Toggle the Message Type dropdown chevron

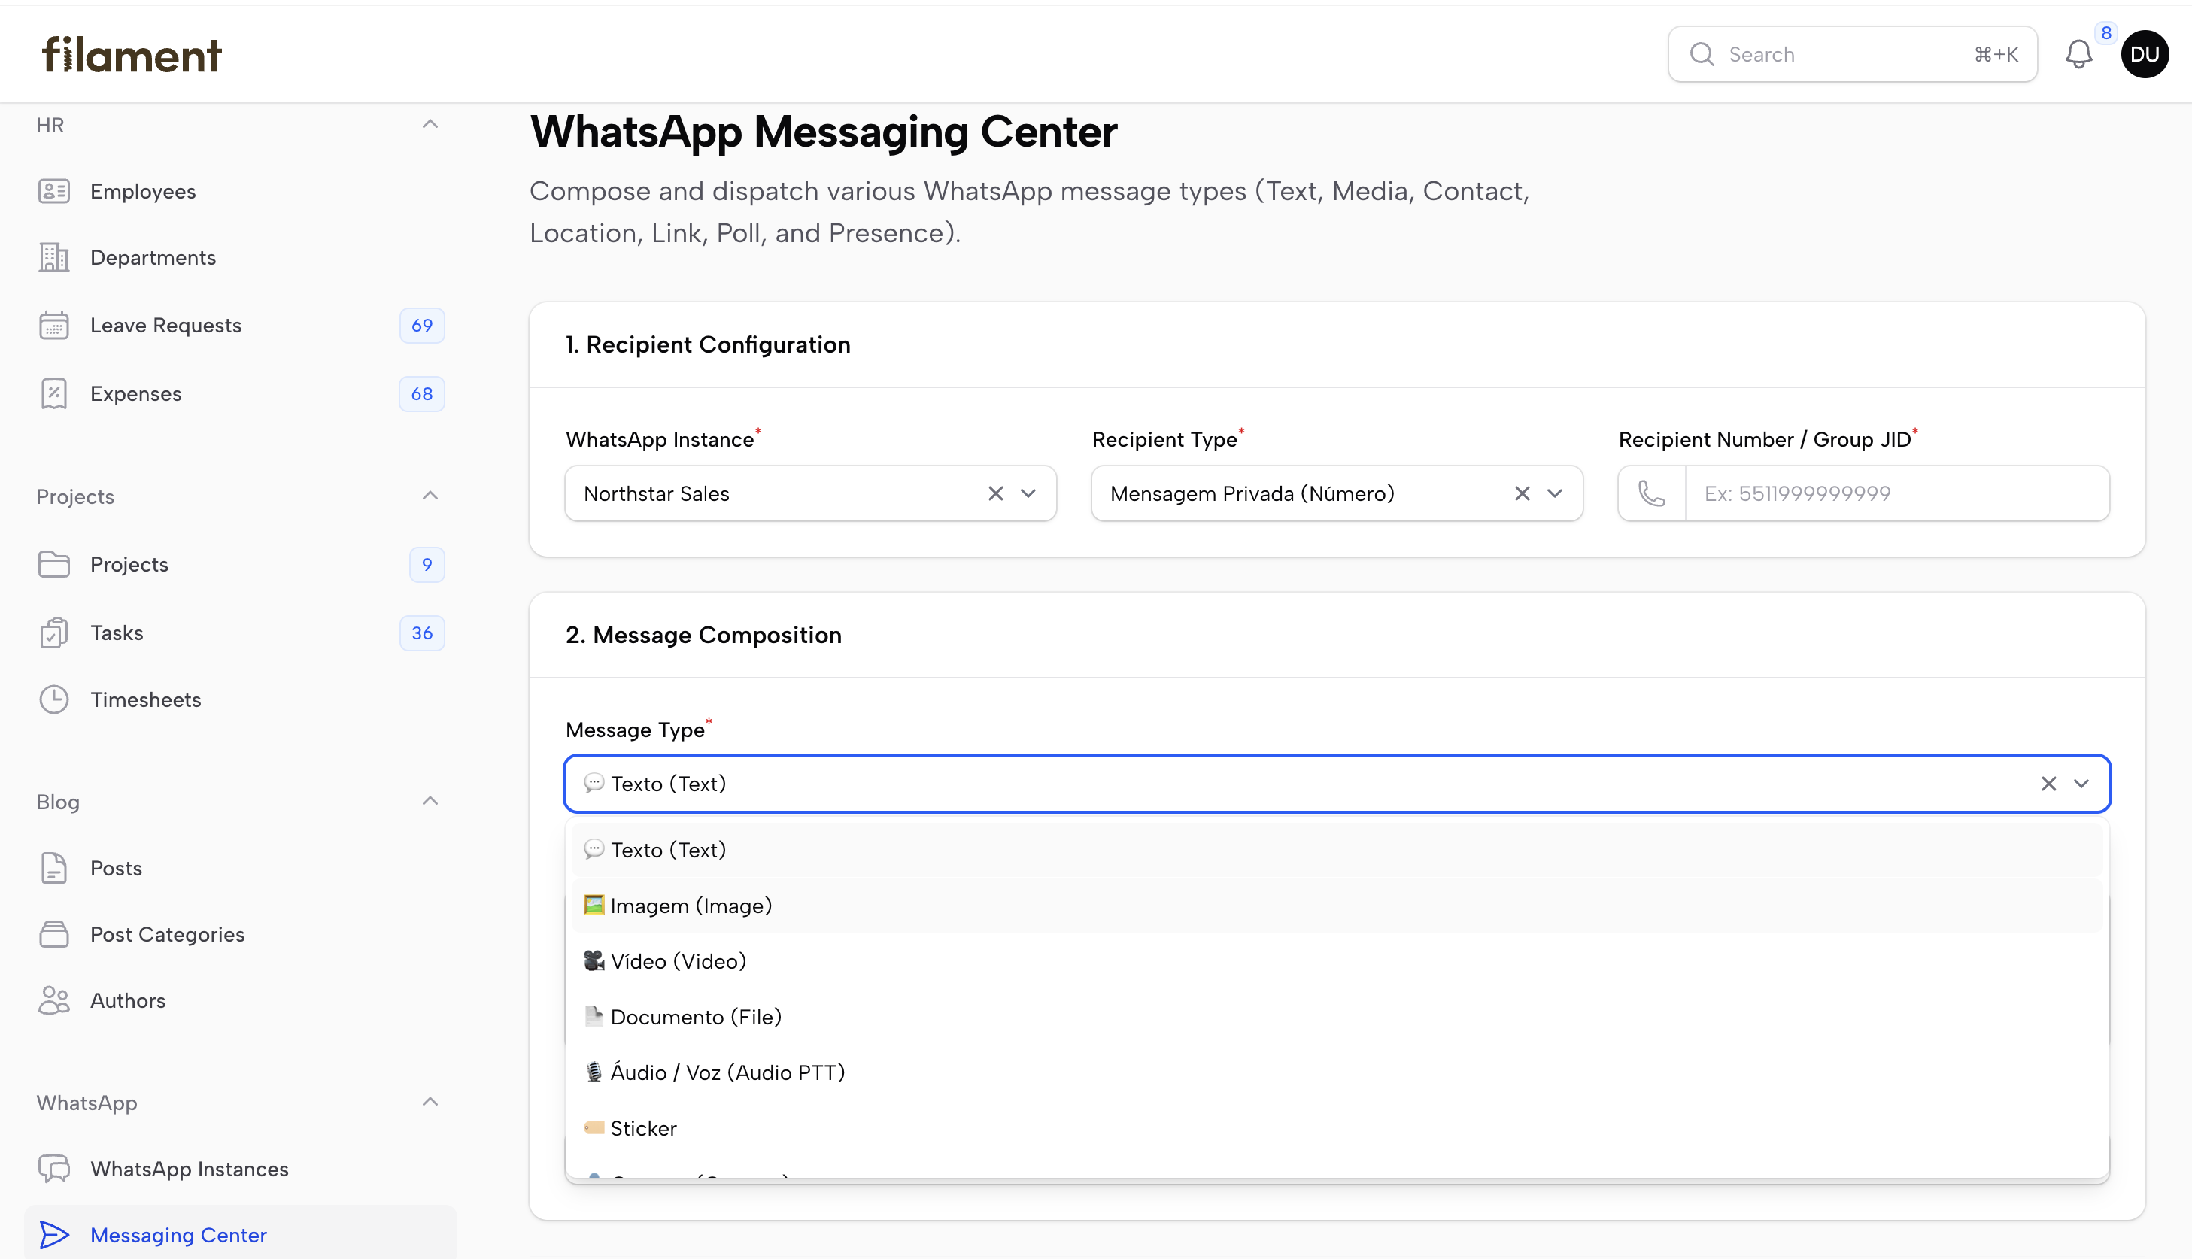[x=2081, y=784]
